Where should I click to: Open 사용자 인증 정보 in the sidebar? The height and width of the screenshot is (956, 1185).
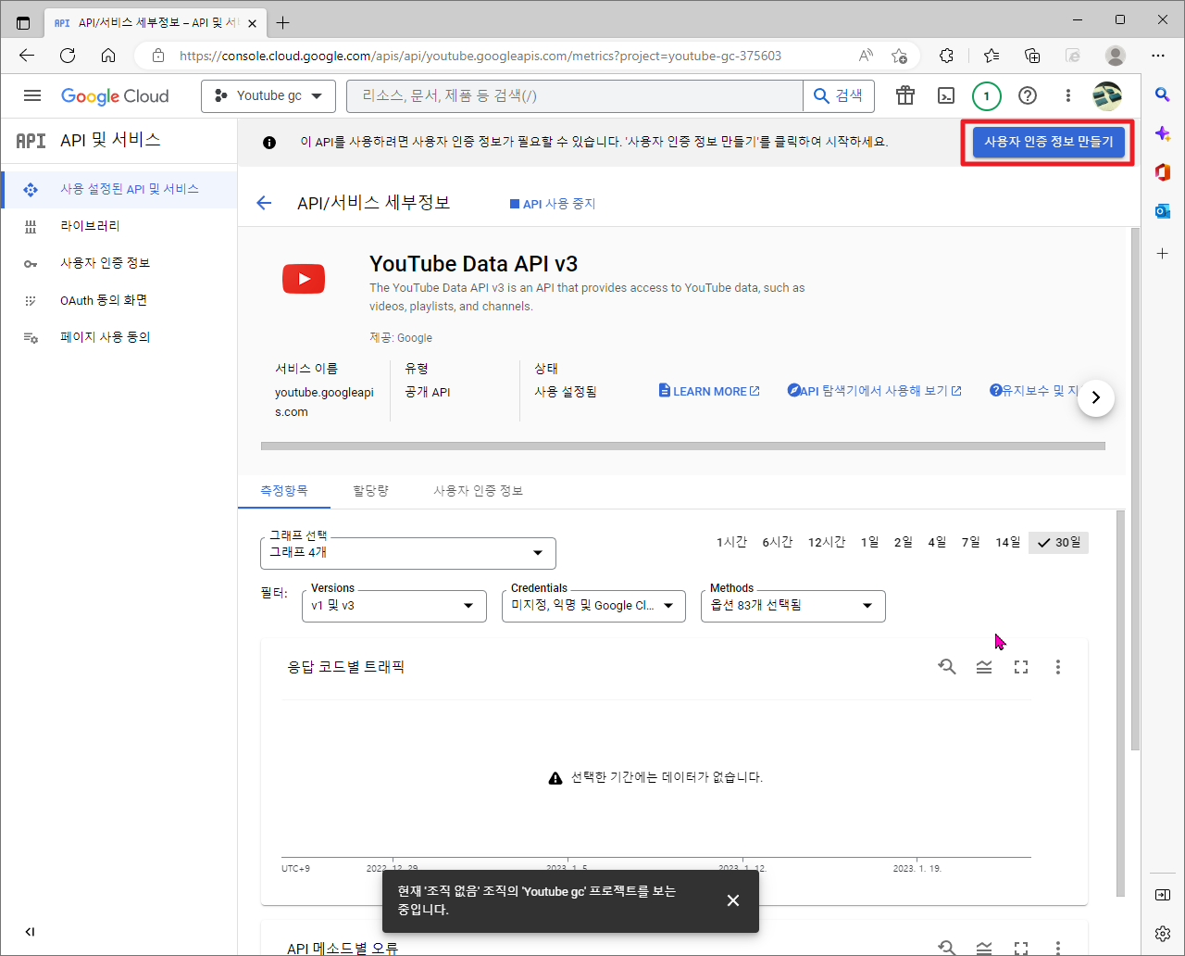[118, 263]
